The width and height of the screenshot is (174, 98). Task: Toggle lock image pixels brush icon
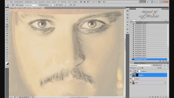pyautogui.click(x=139, y=68)
